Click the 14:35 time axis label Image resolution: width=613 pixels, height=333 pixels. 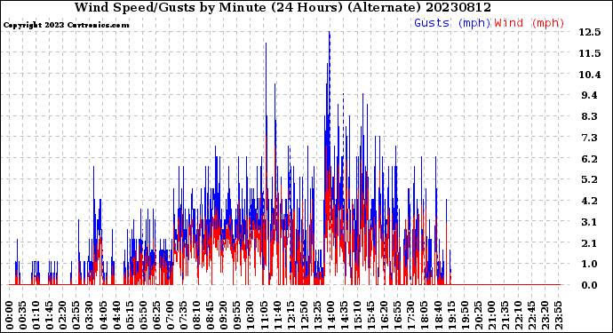point(344,315)
